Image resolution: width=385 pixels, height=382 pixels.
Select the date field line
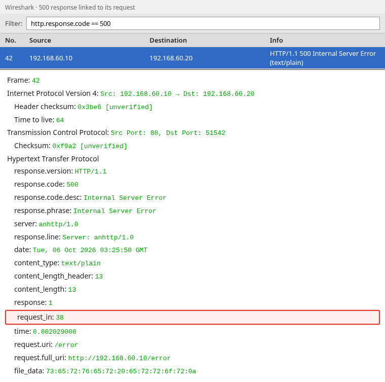[x=81, y=250]
